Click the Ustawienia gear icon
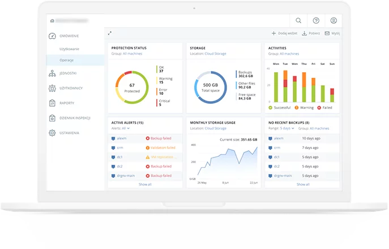 tap(52, 133)
